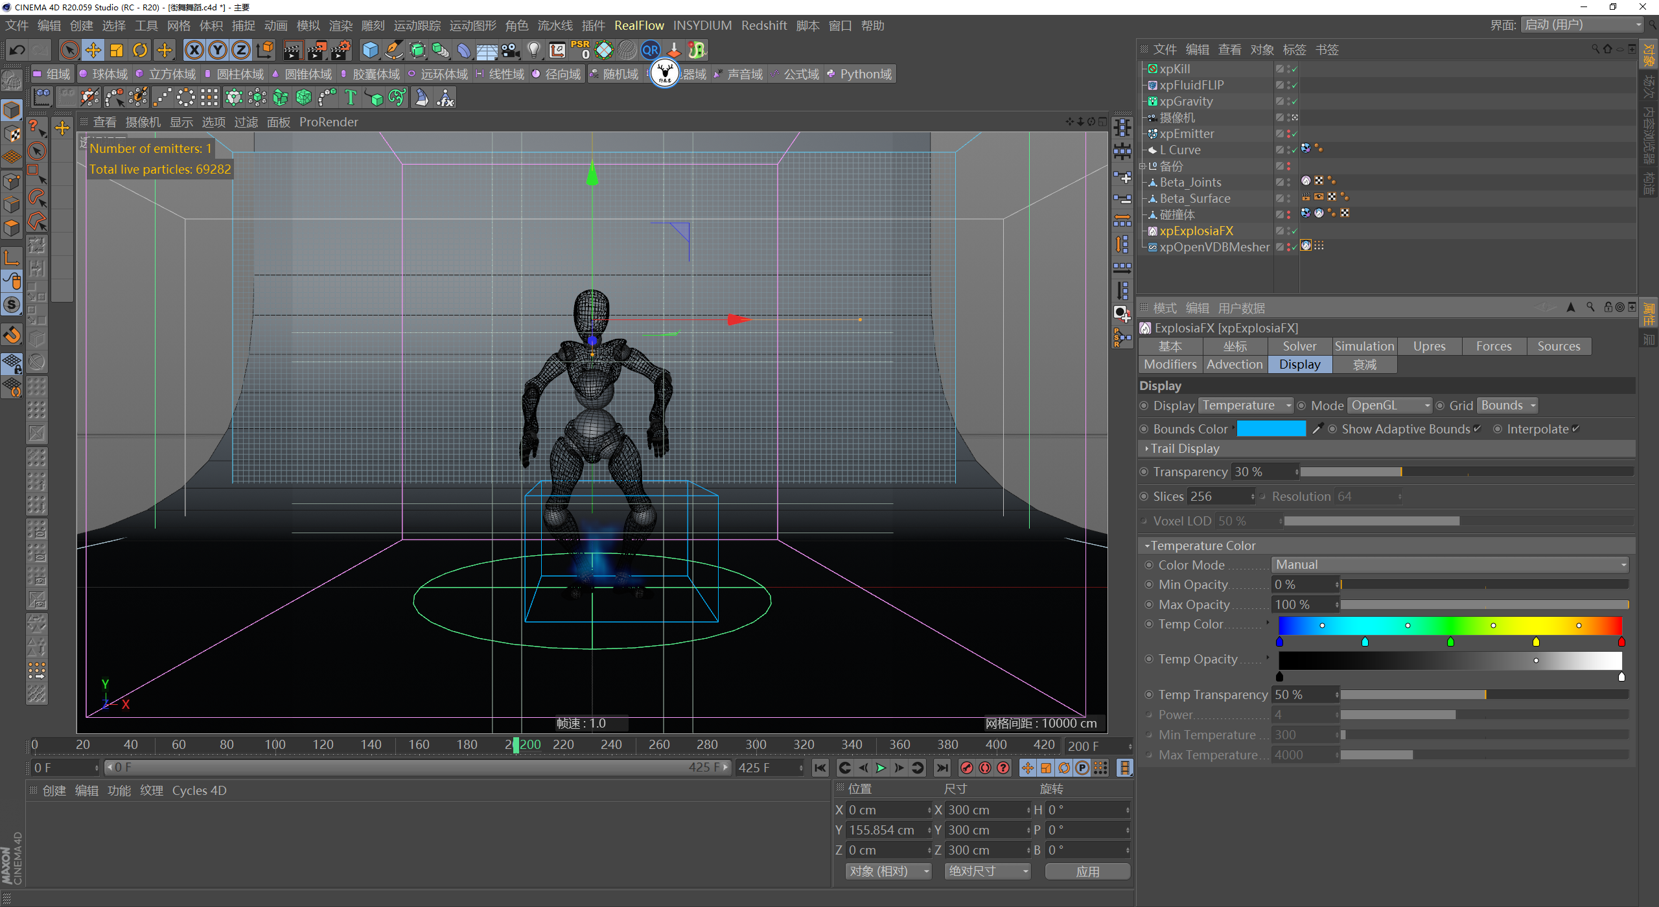1659x907 pixels.
Task: Expand the Trail Display section
Action: [x=1185, y=448]
